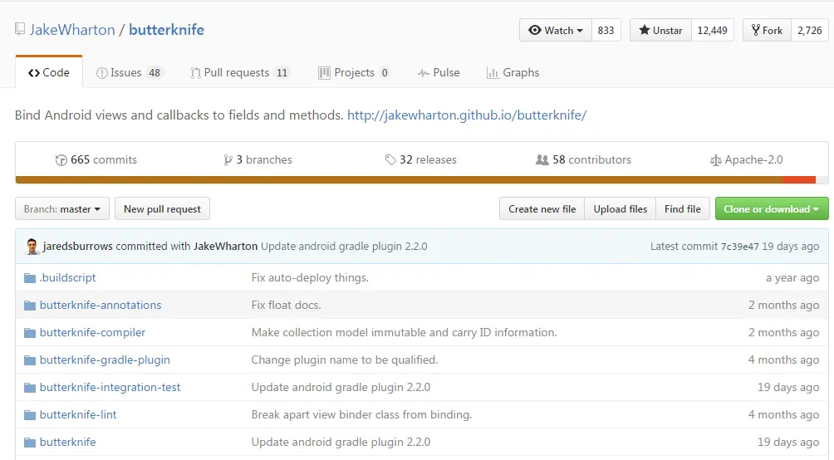Image resolution: width=834 pixels, height=460 pixels.
Task: Click Find file button
Action: pos(683,209)
